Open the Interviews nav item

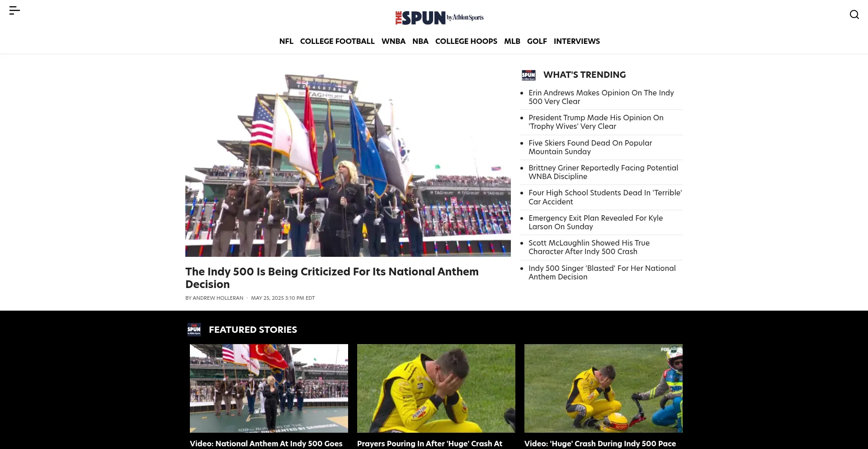coord(576,41)
